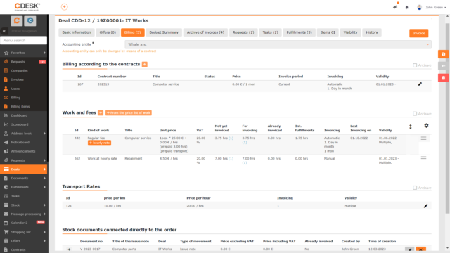This screenshot has height=253, width=450.
Task: Select the orange C module icon
Action: tap(17, 20)
